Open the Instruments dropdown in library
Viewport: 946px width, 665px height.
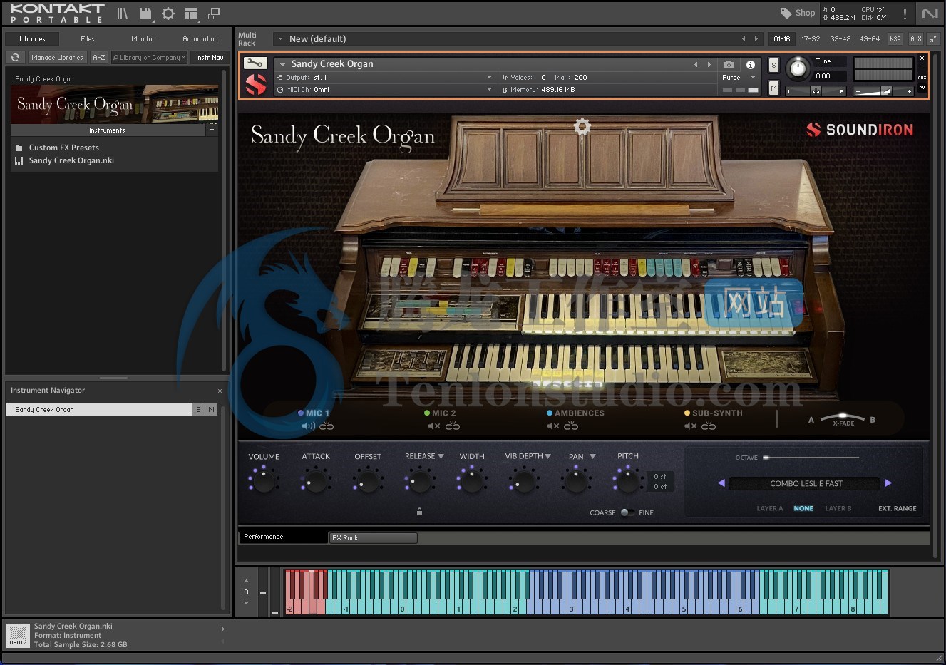click(x=212, y=130)
